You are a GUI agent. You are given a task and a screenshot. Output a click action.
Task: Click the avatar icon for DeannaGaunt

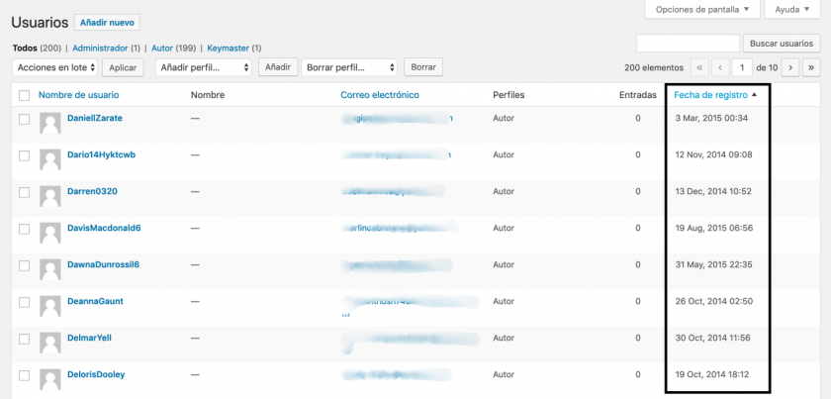[x=49, y=306]
